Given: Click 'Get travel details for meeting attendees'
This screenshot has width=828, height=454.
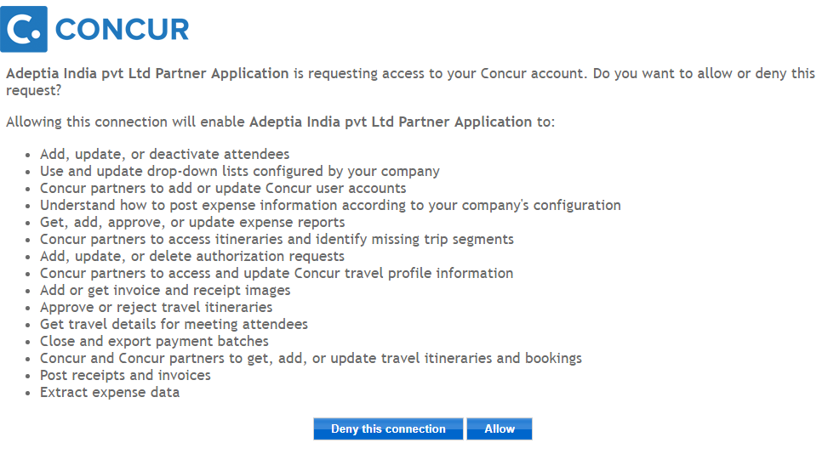Looking at the screenshot, I should pos(174,325).
